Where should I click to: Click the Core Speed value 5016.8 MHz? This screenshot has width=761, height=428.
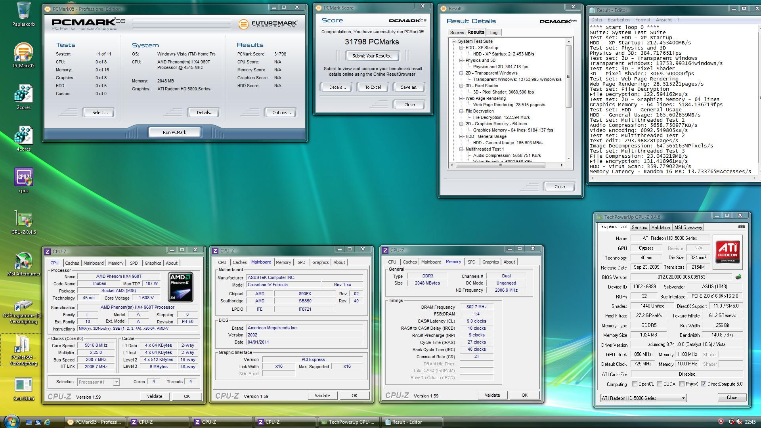96,346
